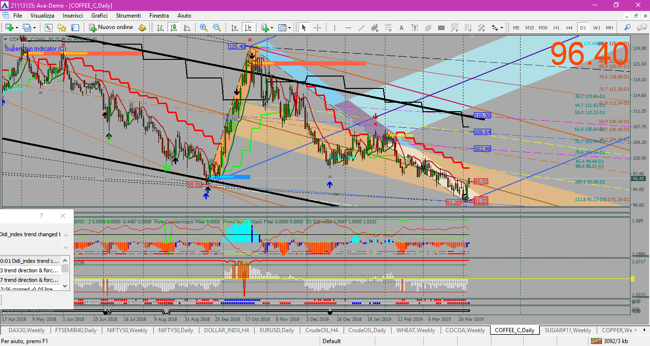Switch timeframe to M30

[x=543, y=28]
